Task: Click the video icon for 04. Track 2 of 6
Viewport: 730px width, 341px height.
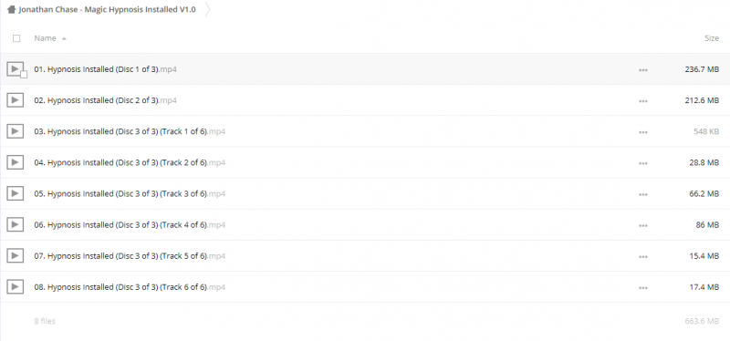Action: point(15,162)
